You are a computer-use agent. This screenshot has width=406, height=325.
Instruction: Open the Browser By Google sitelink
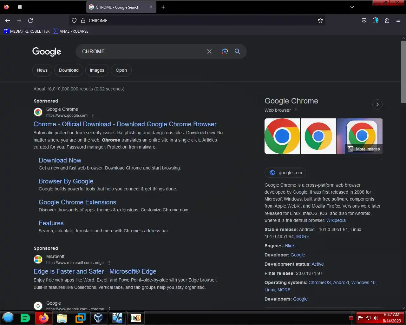(66, 181)
